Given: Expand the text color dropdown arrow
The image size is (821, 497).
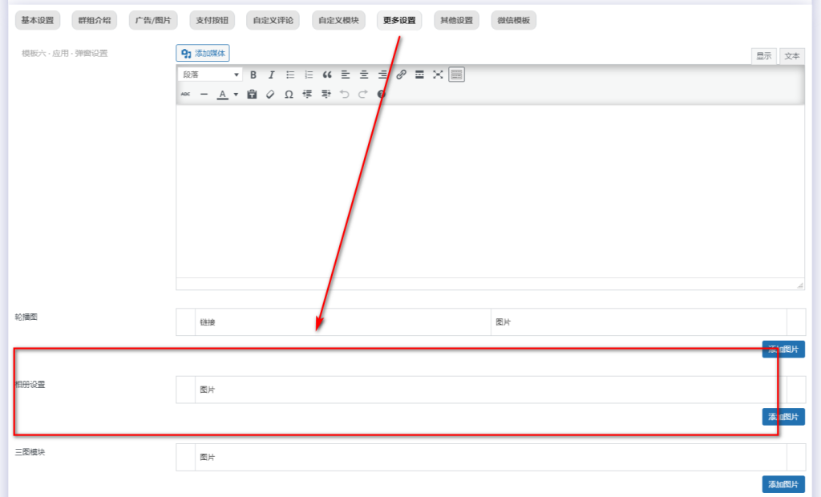Looking at the screenshot, I should click(236, 95).
